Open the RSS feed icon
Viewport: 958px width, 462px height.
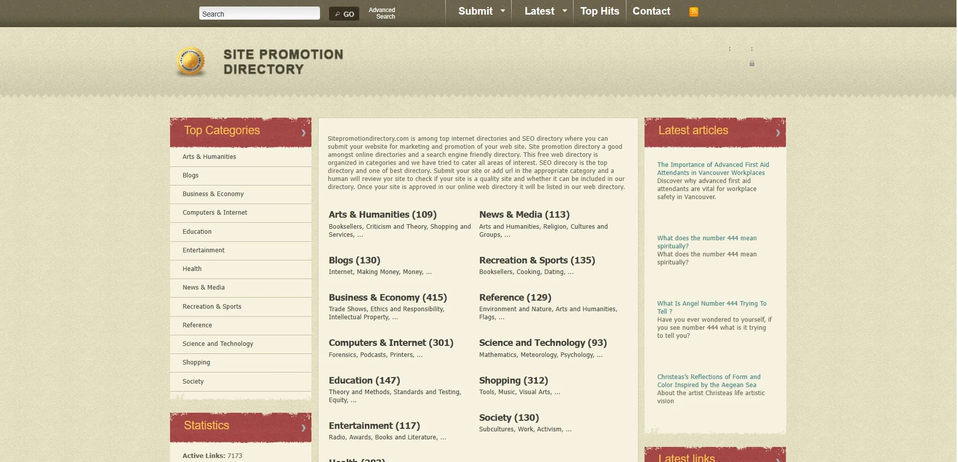(693, 12)
